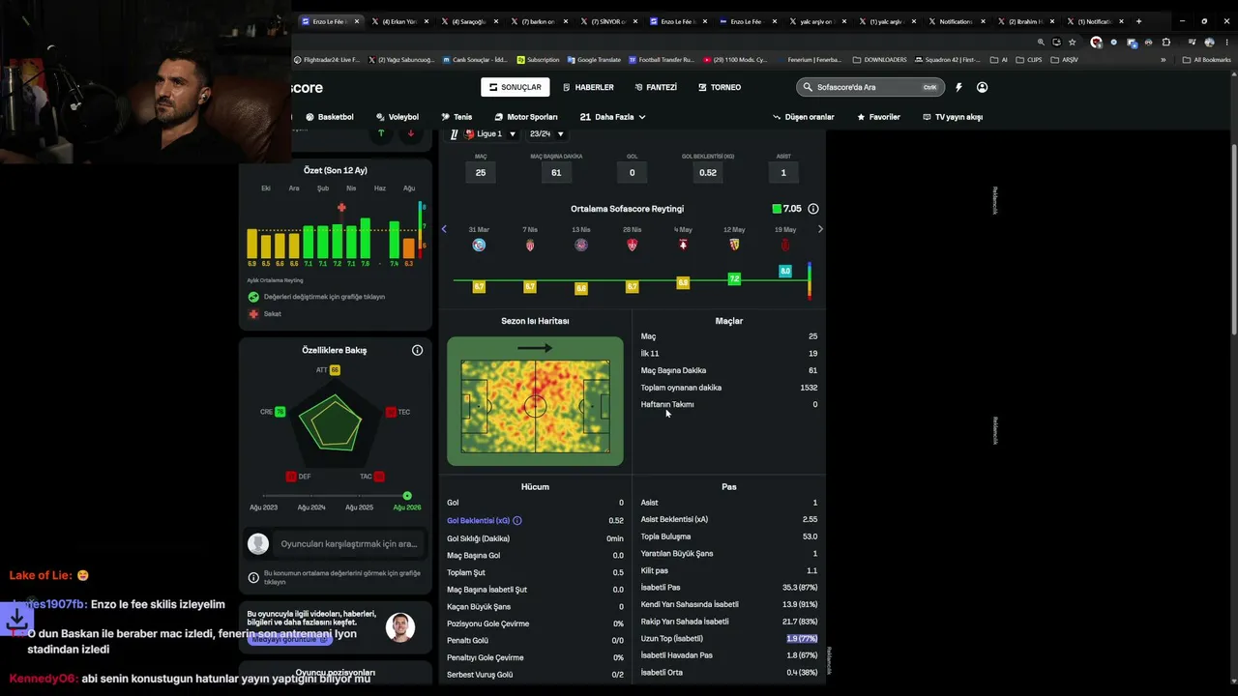Click the player photo thumbnail near media card
The height and width of the screenshot is (696, 1238).
pyautogui.click(x=400, y=627)
